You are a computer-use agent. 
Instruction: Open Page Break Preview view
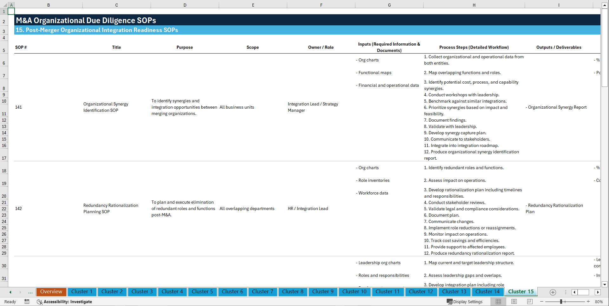pyautogui.click(x=529, y=302)
